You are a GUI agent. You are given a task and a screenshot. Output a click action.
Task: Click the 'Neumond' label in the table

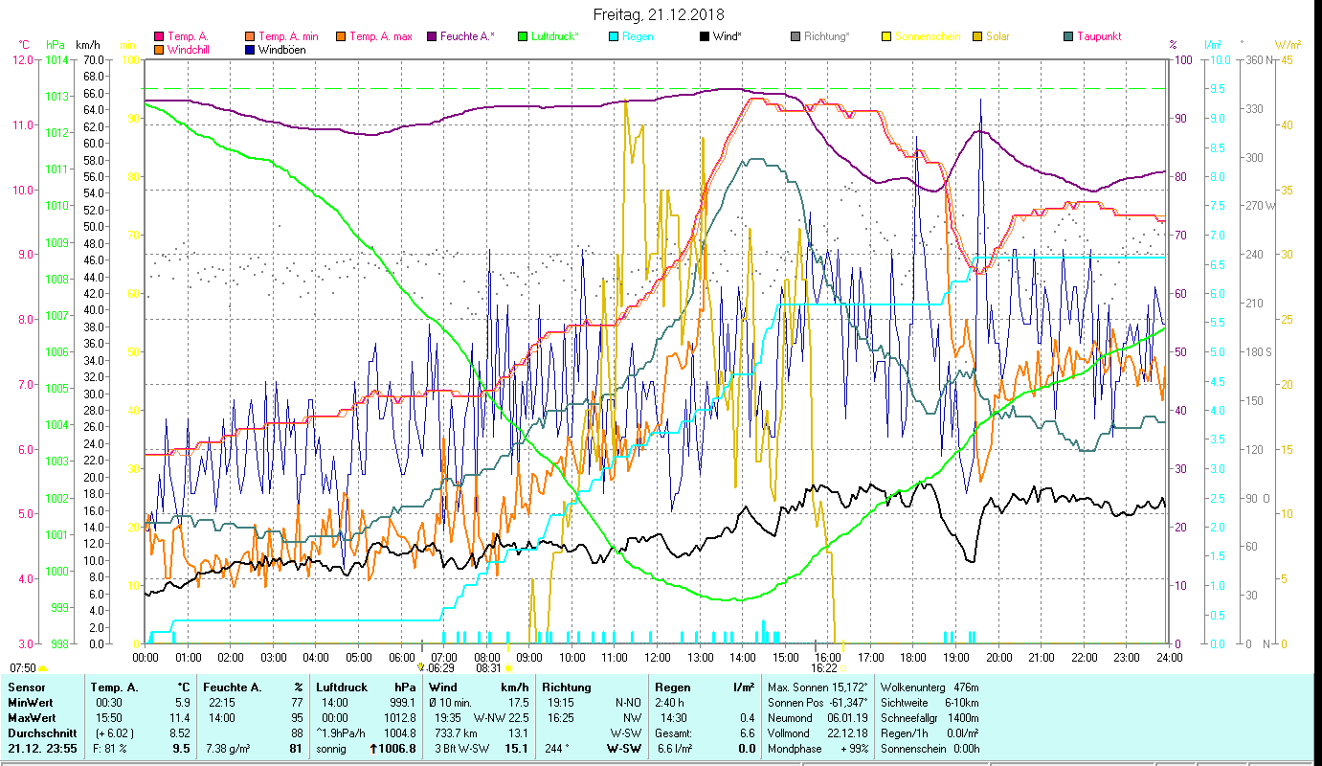coord(791,718)
